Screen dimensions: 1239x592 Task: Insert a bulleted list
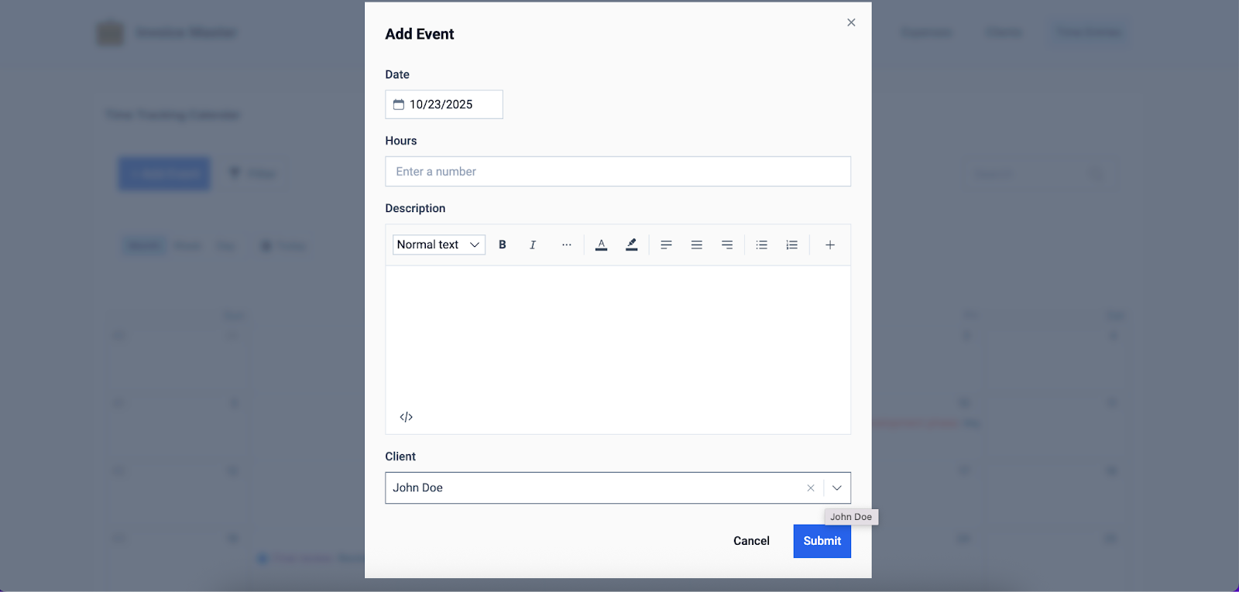click(761, 245)
